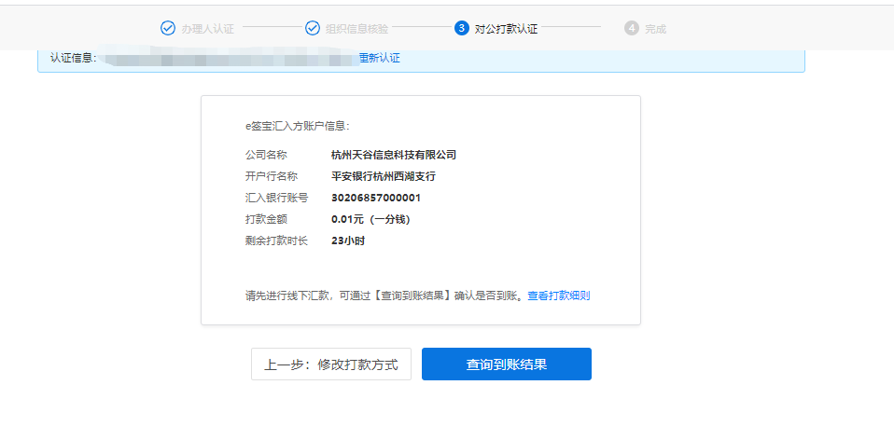Click the bank account number 30206857000001
894x440 pixels.
[x=376, y=198]
